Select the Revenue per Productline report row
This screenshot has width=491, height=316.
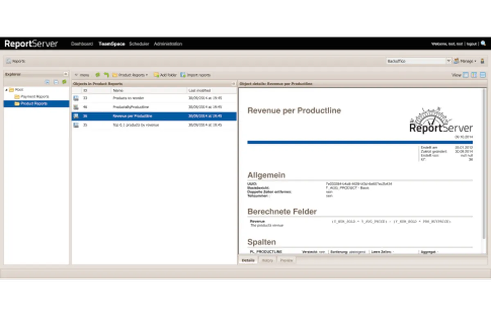154,116
